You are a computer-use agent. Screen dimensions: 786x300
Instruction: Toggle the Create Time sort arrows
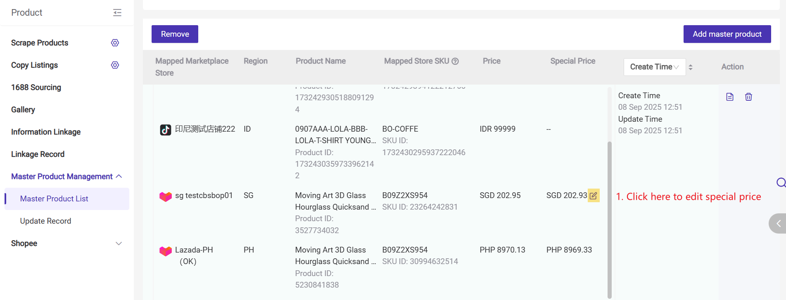pos(691,67)
